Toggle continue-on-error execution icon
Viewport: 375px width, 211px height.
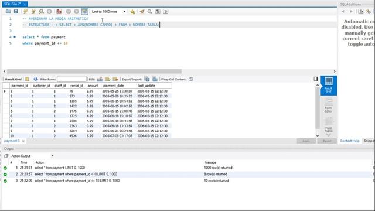click(x=59, y=12)
